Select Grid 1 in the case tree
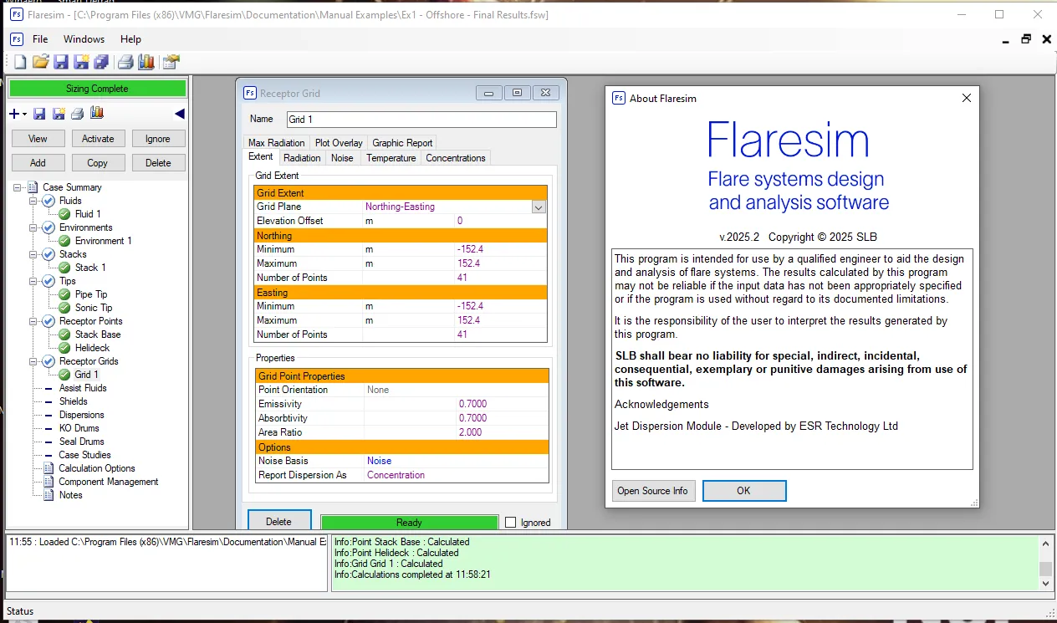 click(x=86, y=375)
